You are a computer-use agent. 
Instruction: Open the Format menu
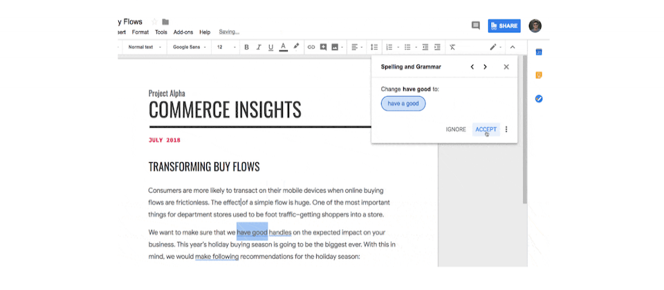(140, 32)
